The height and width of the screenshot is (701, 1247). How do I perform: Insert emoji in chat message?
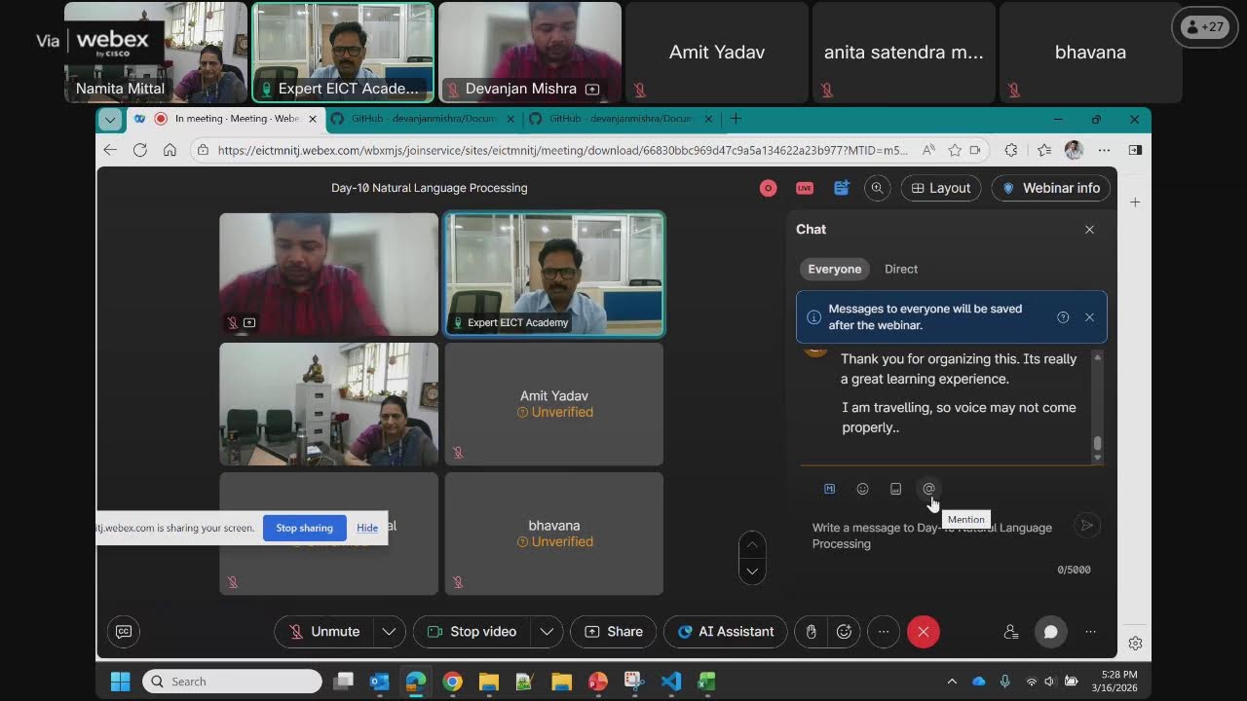tap(862, 489)
